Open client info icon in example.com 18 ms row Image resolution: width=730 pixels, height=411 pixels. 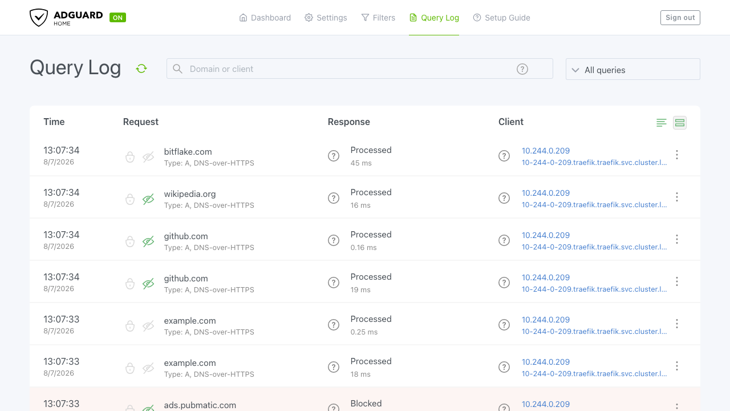coord(504,367)
